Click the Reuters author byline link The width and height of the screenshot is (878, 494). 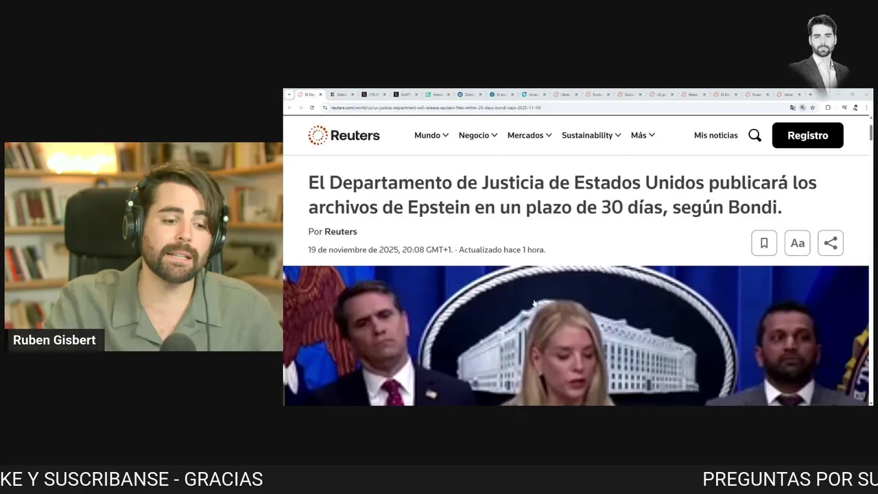coord(340,232)
